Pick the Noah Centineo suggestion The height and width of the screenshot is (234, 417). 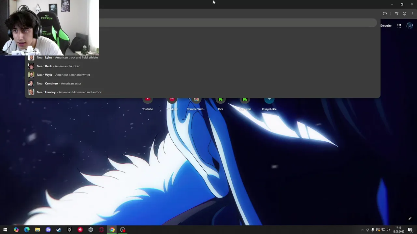202,84
